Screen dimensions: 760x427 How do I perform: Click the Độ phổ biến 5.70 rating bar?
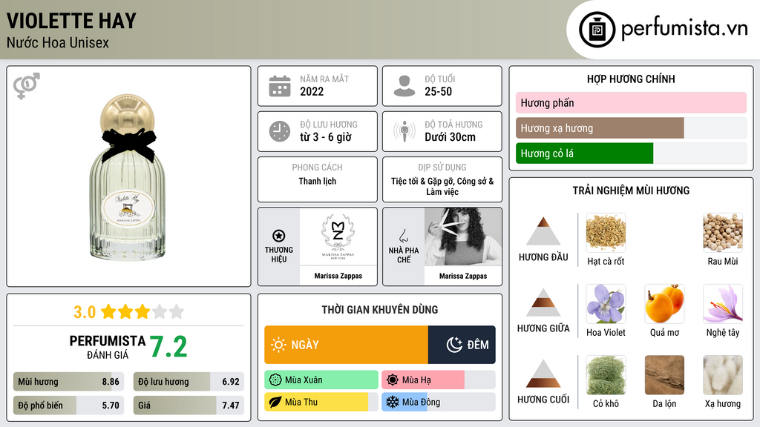69,406
